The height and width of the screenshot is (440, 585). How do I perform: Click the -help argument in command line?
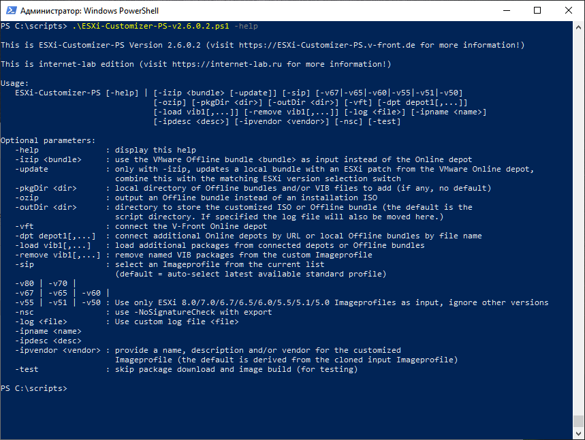point(246,26)
